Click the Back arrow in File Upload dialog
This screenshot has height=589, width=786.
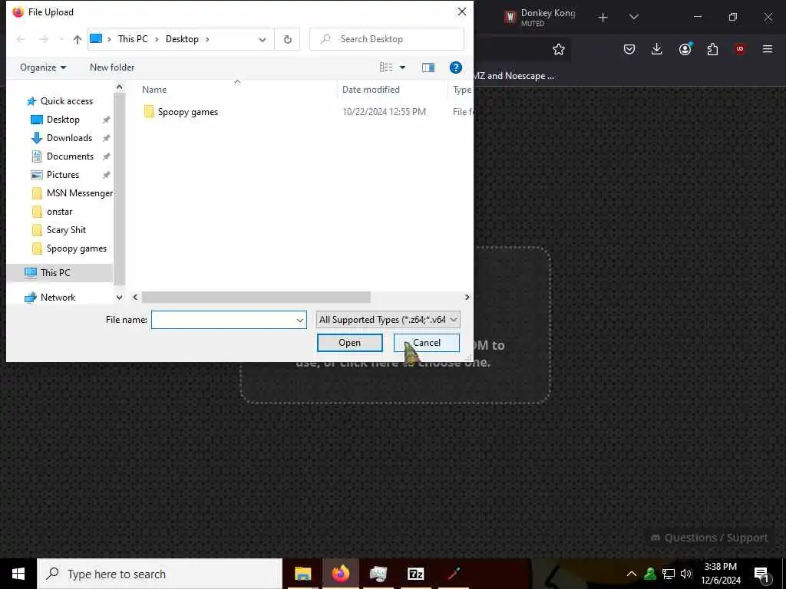tap(21, 39)
